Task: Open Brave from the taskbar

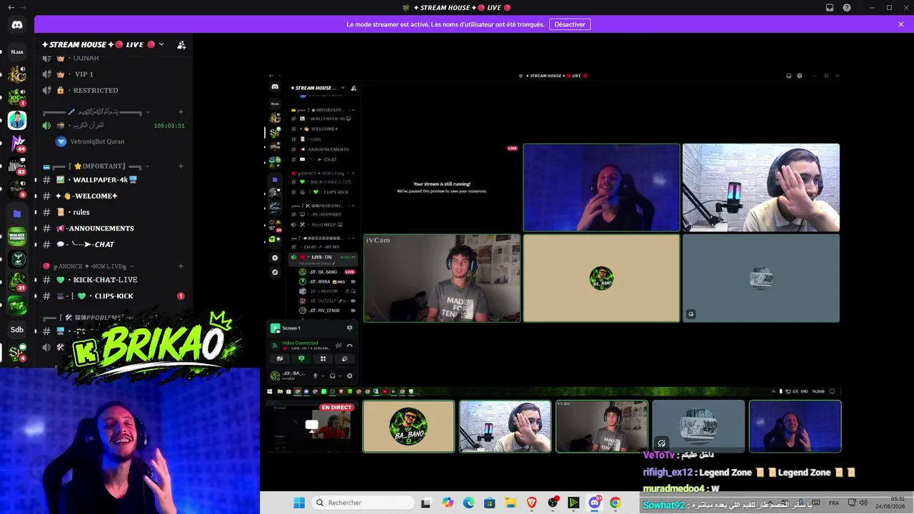Action: click(531, 503)
